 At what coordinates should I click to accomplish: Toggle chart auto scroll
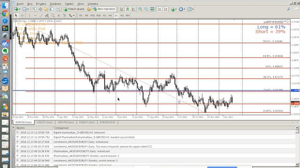(159, 9)
